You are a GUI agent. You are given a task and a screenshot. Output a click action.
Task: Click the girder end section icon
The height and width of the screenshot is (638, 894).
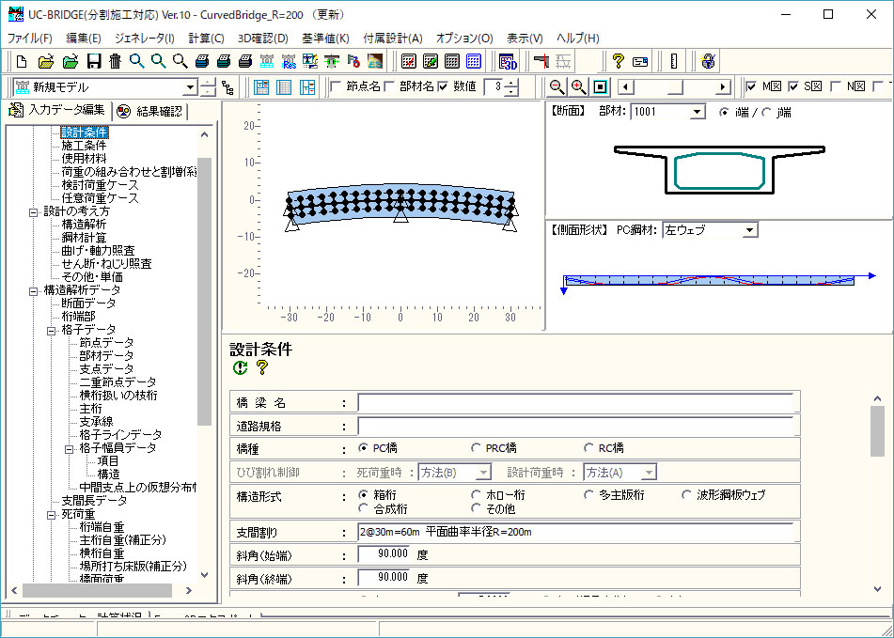(541, 61)
